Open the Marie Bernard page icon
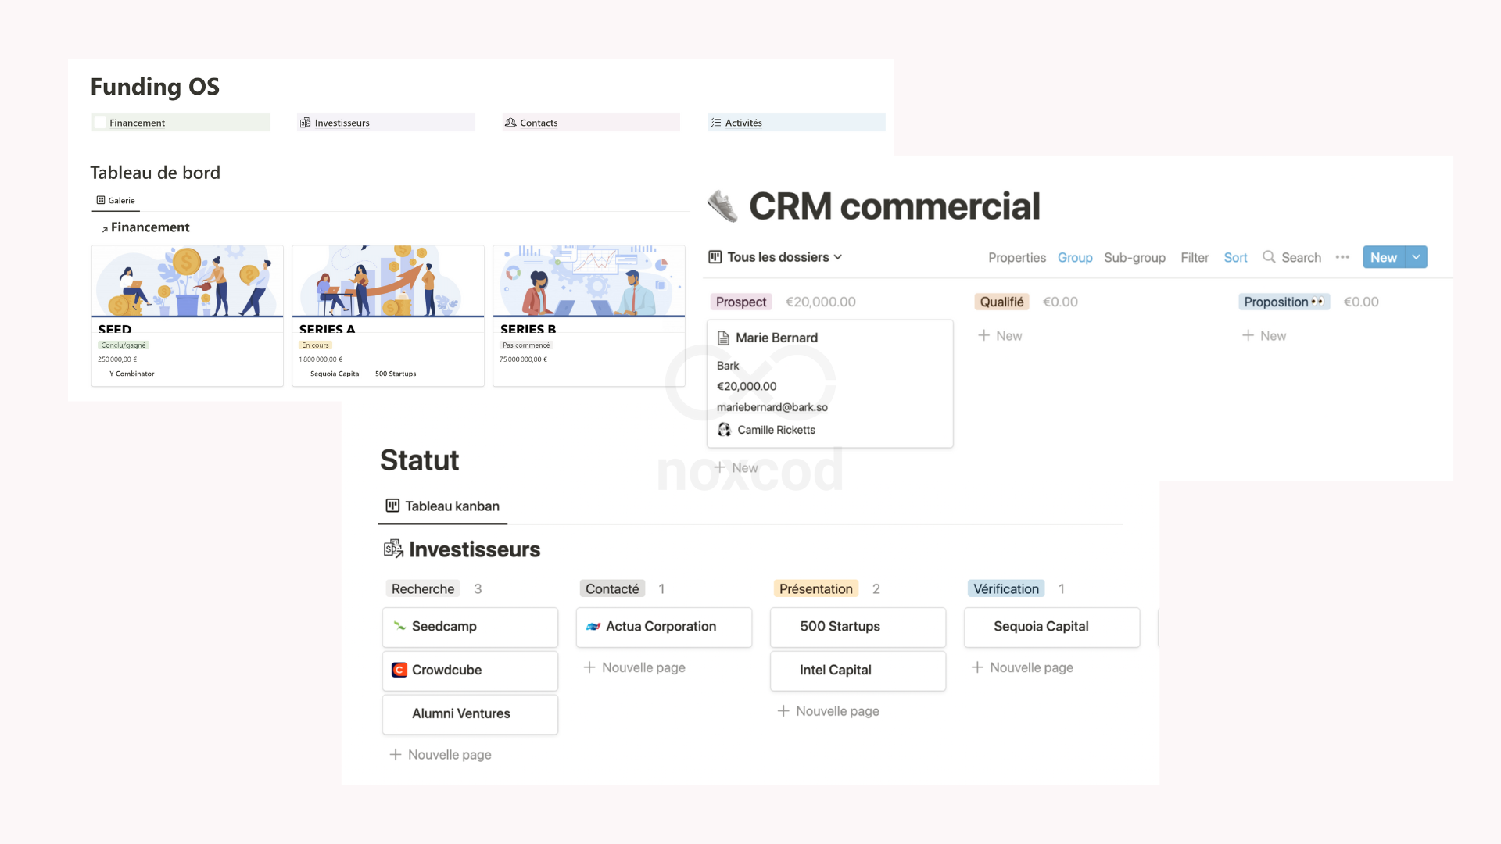This screenshot has width=1501, height=844. pos(723,337)
